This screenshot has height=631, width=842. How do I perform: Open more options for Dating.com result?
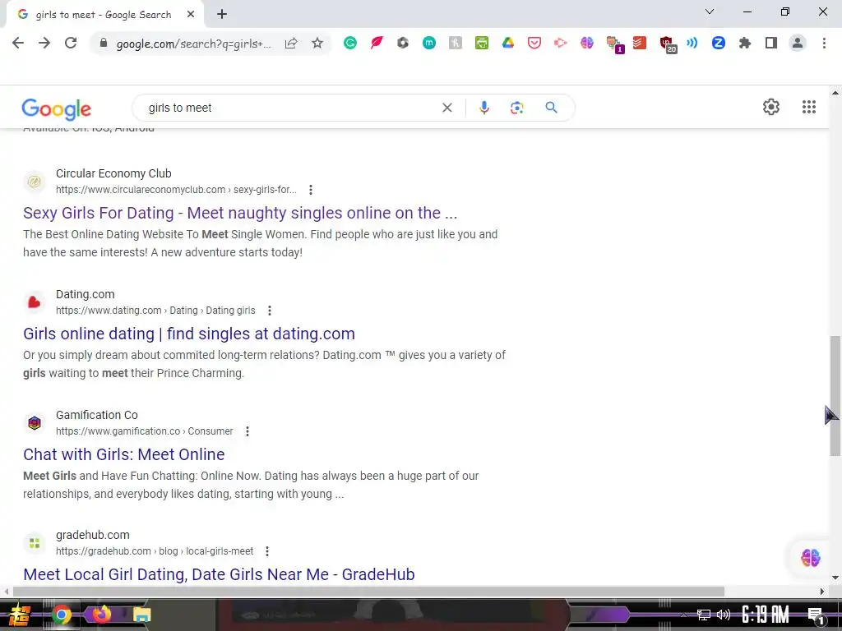tap(270, 310)
